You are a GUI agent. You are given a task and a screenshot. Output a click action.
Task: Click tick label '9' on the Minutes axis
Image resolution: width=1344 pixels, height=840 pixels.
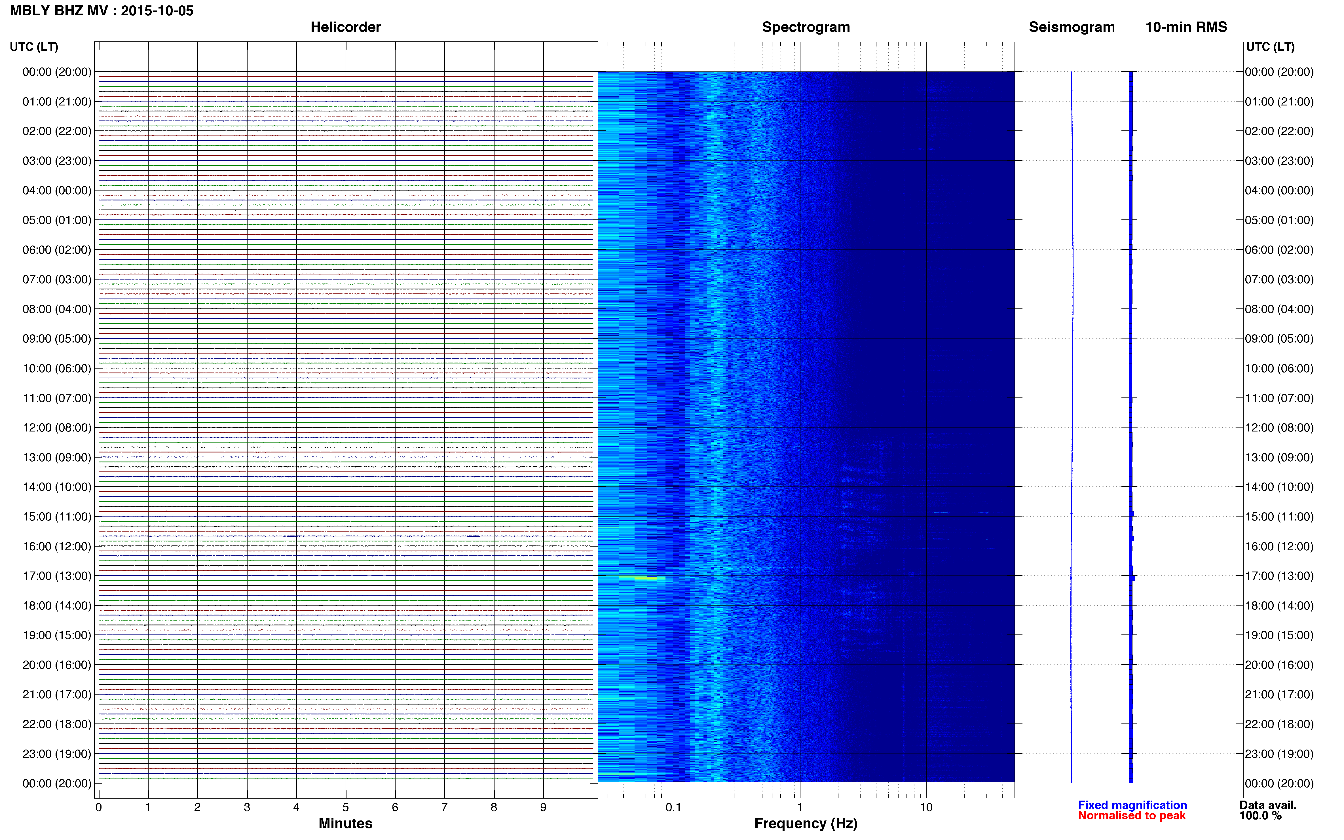coord(543,807)
